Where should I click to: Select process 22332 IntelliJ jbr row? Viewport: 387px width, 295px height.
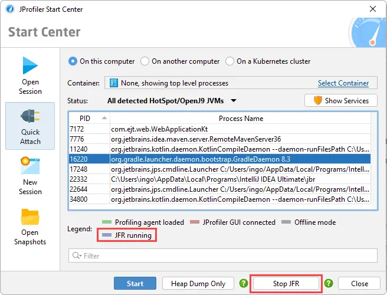219,179
